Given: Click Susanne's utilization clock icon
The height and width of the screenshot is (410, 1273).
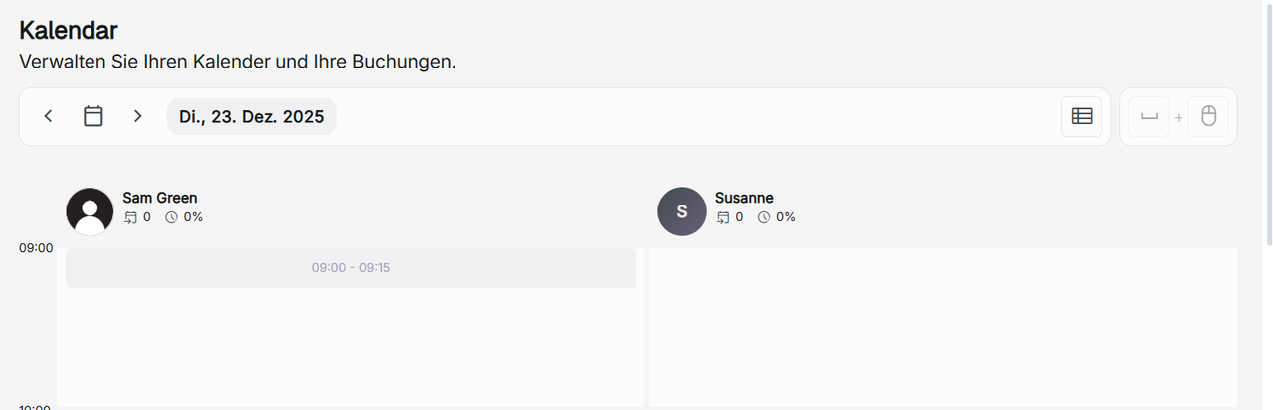Looking at the screenshot, I should pos(764,217).
